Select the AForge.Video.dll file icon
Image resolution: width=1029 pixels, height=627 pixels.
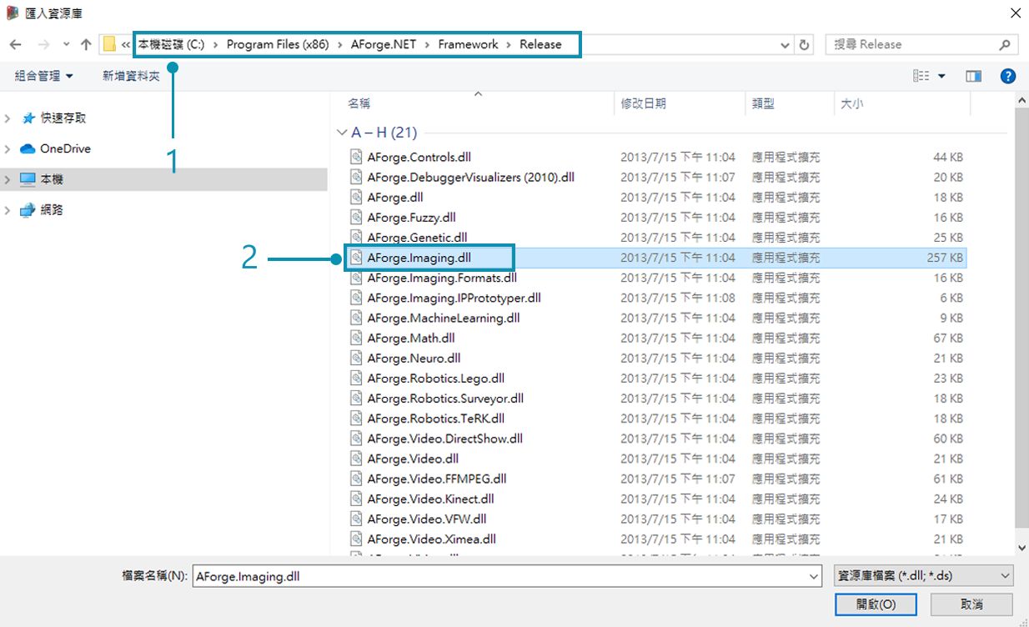(356, 458)
